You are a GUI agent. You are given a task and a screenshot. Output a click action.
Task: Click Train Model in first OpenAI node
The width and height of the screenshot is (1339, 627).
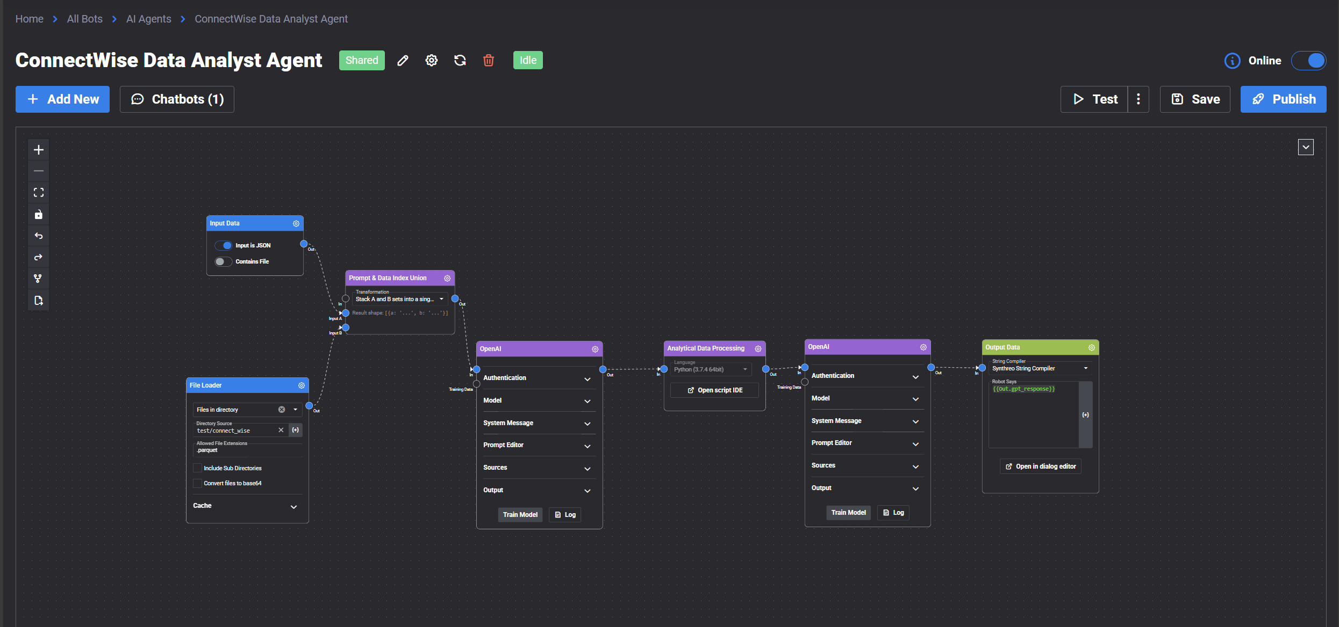tap(520, 515)
